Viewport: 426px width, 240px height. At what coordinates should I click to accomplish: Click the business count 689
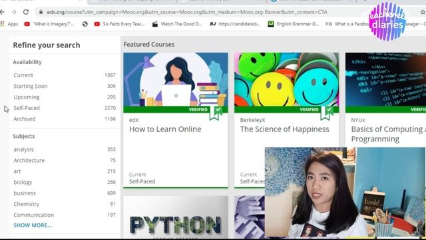[x=111, y=193]
